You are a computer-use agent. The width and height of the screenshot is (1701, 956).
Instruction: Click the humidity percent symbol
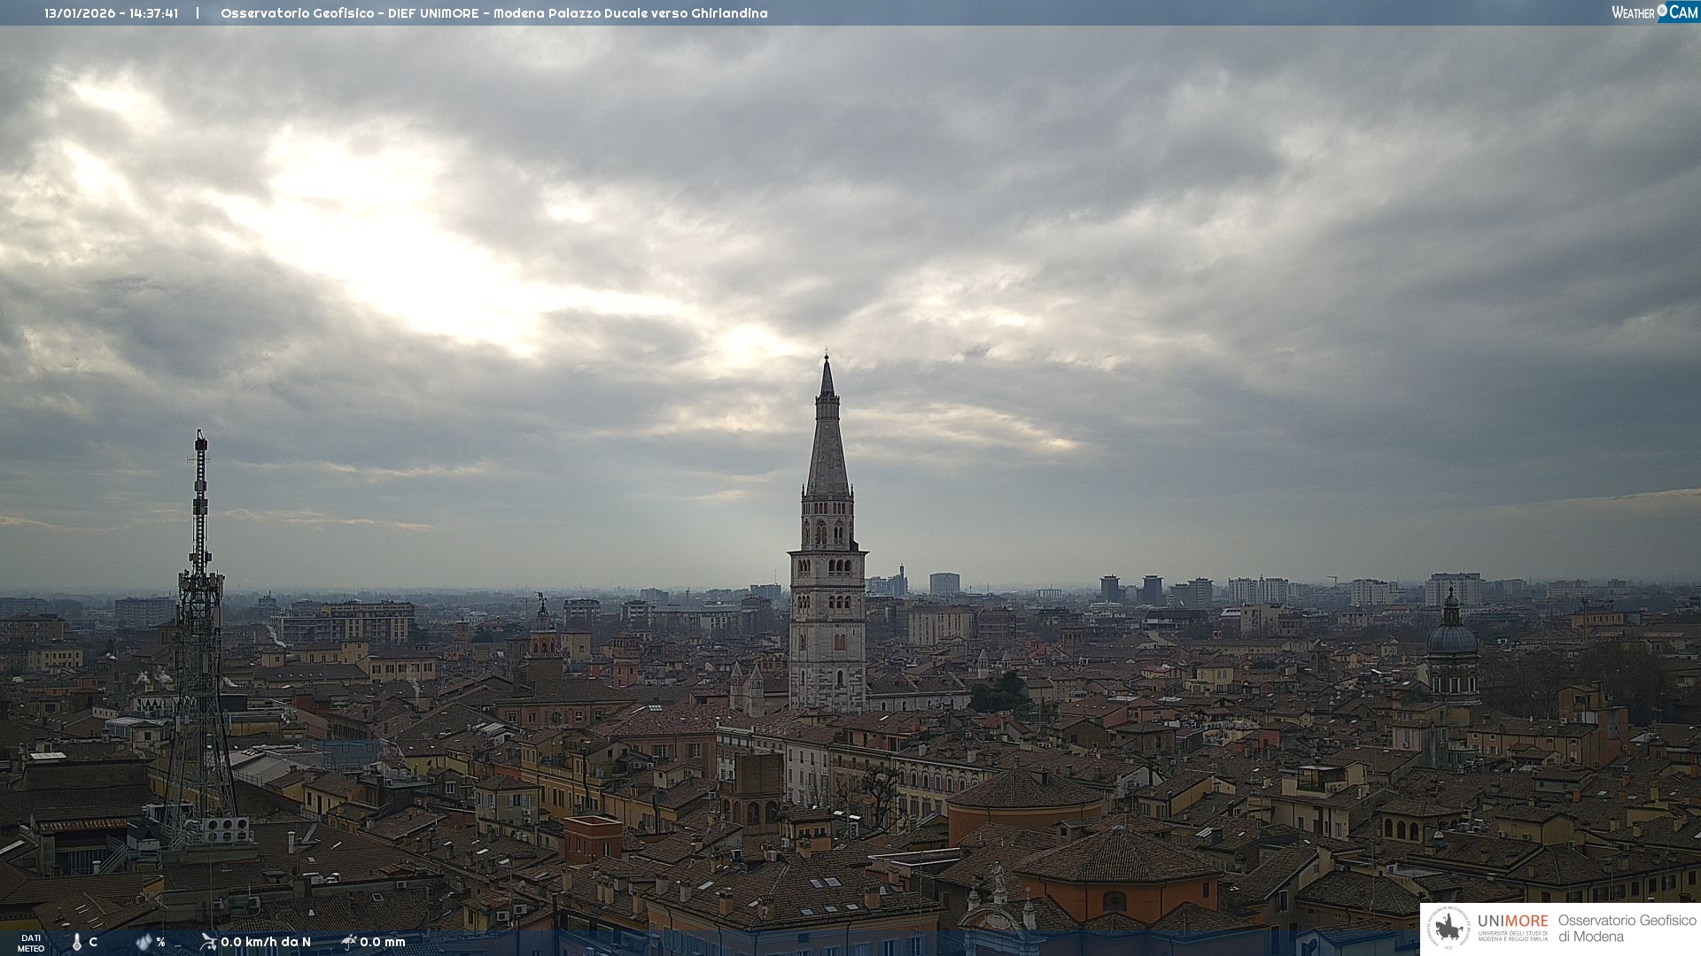(160, 942)
